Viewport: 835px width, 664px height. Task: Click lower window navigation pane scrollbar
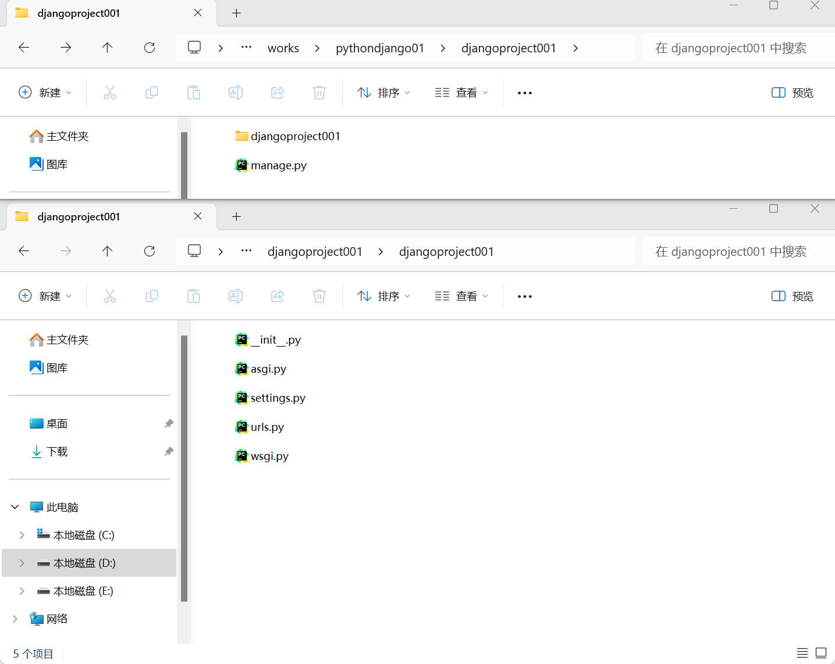(184, 468)
